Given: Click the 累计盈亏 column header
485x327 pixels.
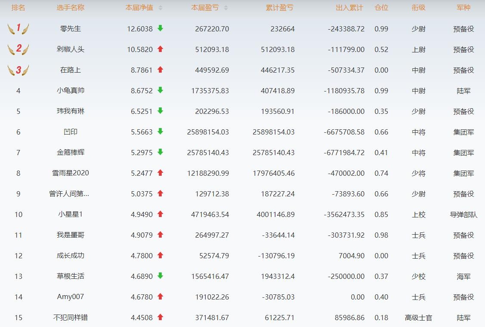Looking at the screenshot, I should (x=279, y=8).
